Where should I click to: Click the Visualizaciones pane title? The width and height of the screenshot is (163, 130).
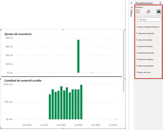click(x=144, y=3)
